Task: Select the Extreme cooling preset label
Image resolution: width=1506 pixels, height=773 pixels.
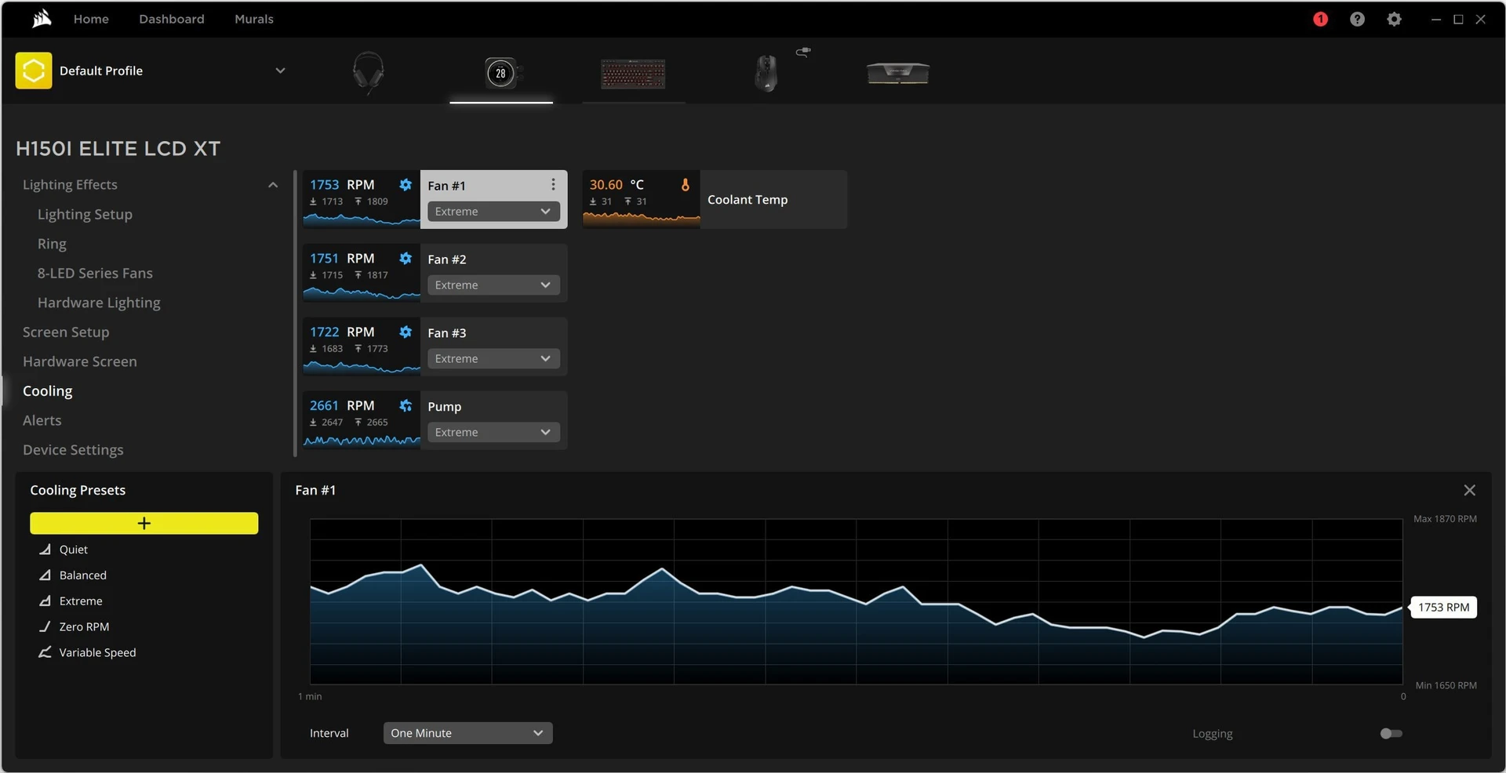Action: 81,601
